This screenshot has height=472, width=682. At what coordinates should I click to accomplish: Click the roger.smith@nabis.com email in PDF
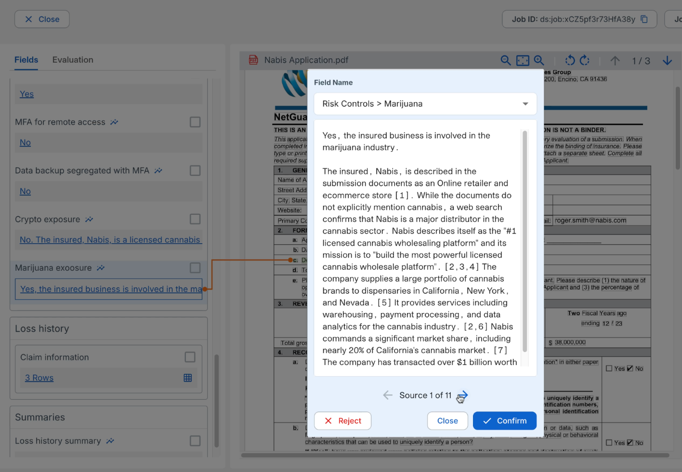tap(590, 221)
